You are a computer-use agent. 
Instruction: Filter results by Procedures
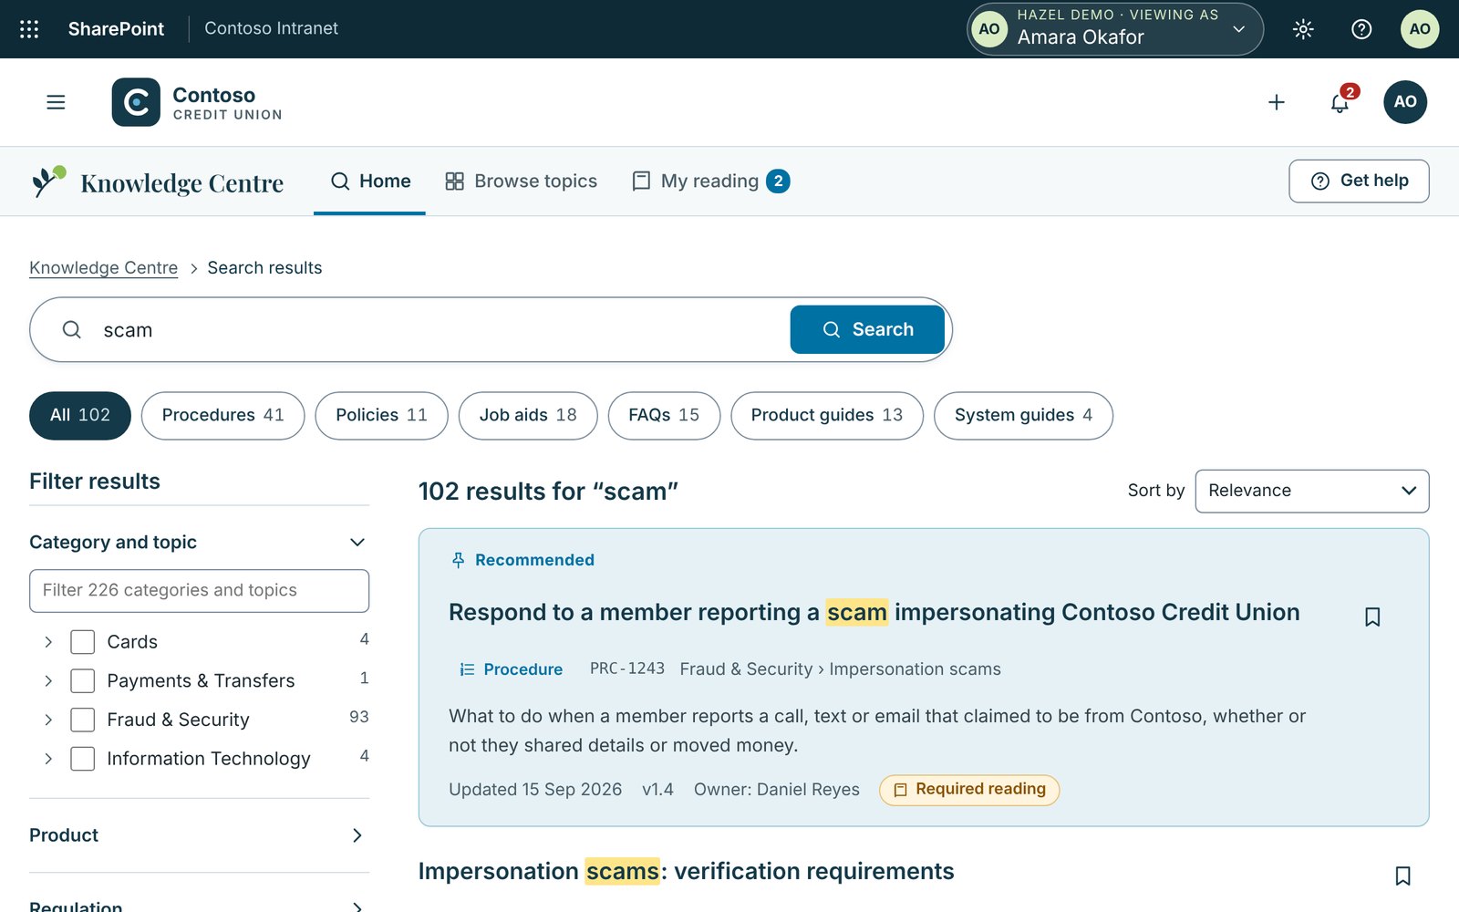223,416
